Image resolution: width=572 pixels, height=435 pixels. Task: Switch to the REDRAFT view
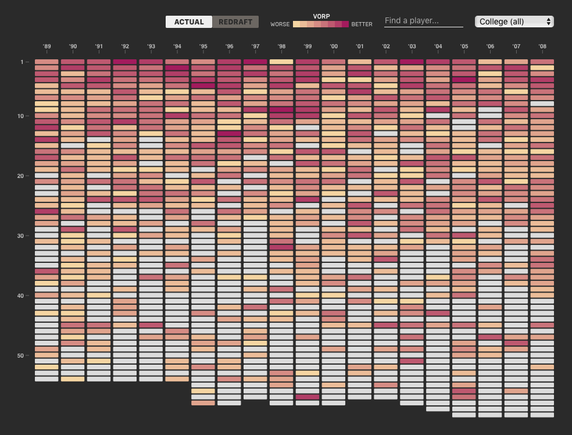coord(235,22)
